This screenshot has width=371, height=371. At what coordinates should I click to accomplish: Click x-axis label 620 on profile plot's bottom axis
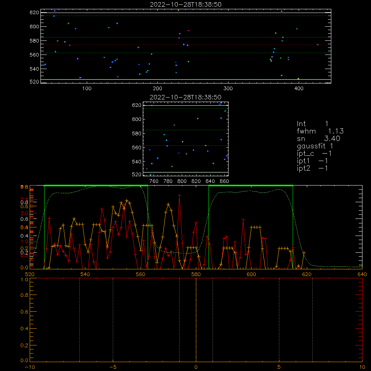point(307,274)
